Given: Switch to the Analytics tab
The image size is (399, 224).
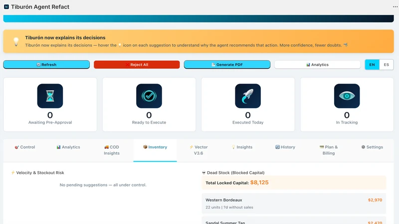Looking at the screenshot, I should click(68, 150).
